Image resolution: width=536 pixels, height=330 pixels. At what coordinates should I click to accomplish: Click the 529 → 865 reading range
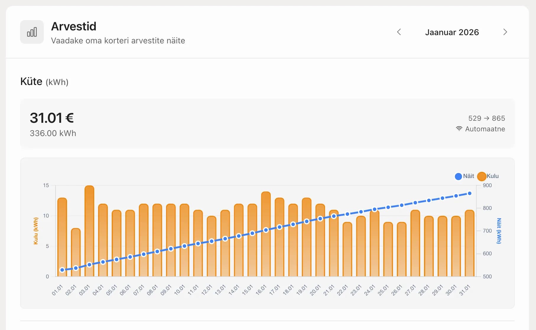coord(486,118)
